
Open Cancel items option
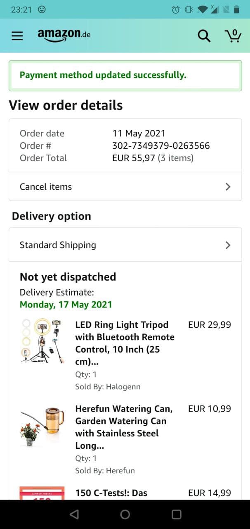pyautogui.click(x=46, y=187)
